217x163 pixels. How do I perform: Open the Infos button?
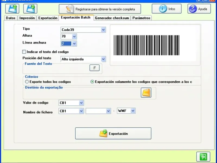coord(167,9)
